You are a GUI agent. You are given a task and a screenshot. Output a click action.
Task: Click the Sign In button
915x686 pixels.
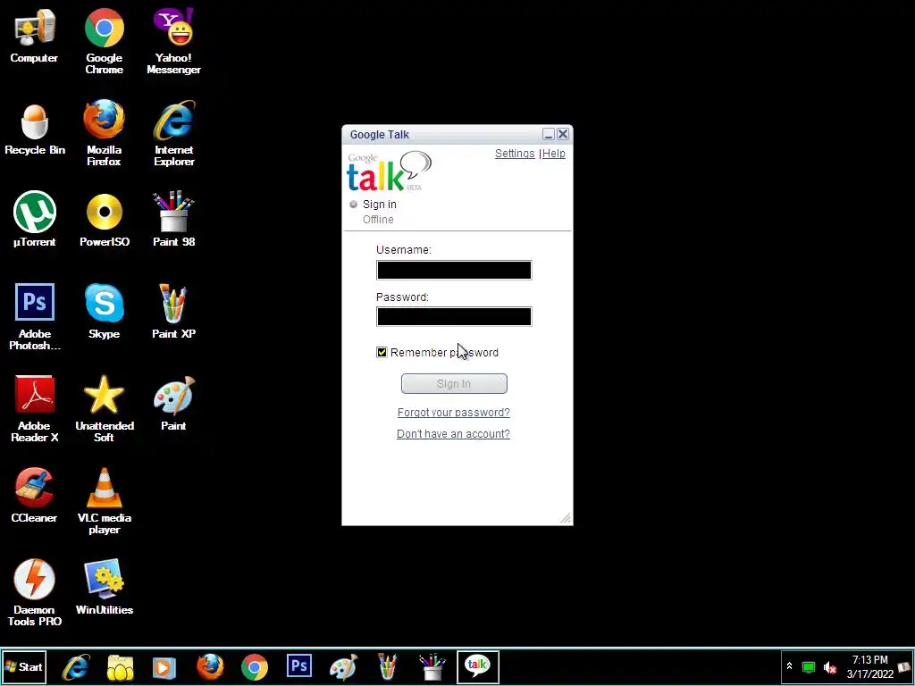click(x=454, y=384)
